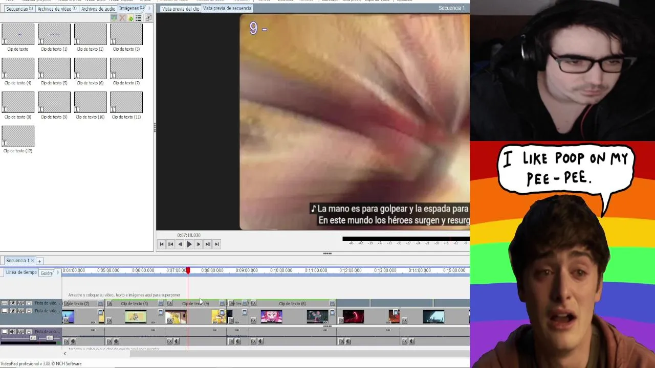Adjust the audio track volume slider
This screenshot has height=368, width=655.
coord(33,338)
